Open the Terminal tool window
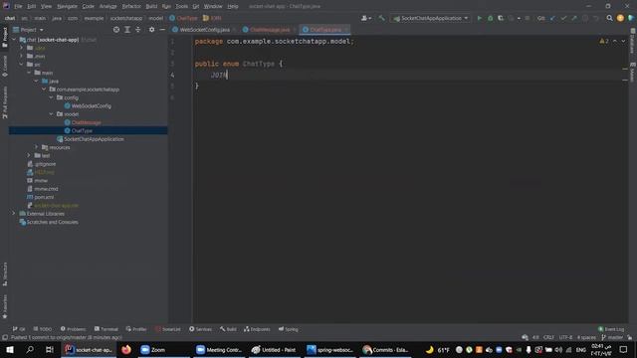 106,329
